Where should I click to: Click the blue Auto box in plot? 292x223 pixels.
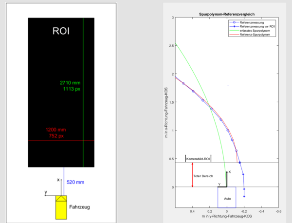click(227, 198)
